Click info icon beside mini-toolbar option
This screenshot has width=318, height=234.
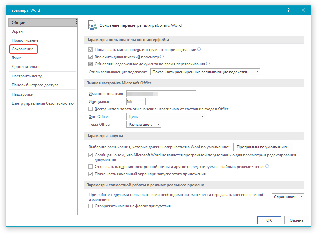click(199, 50)
